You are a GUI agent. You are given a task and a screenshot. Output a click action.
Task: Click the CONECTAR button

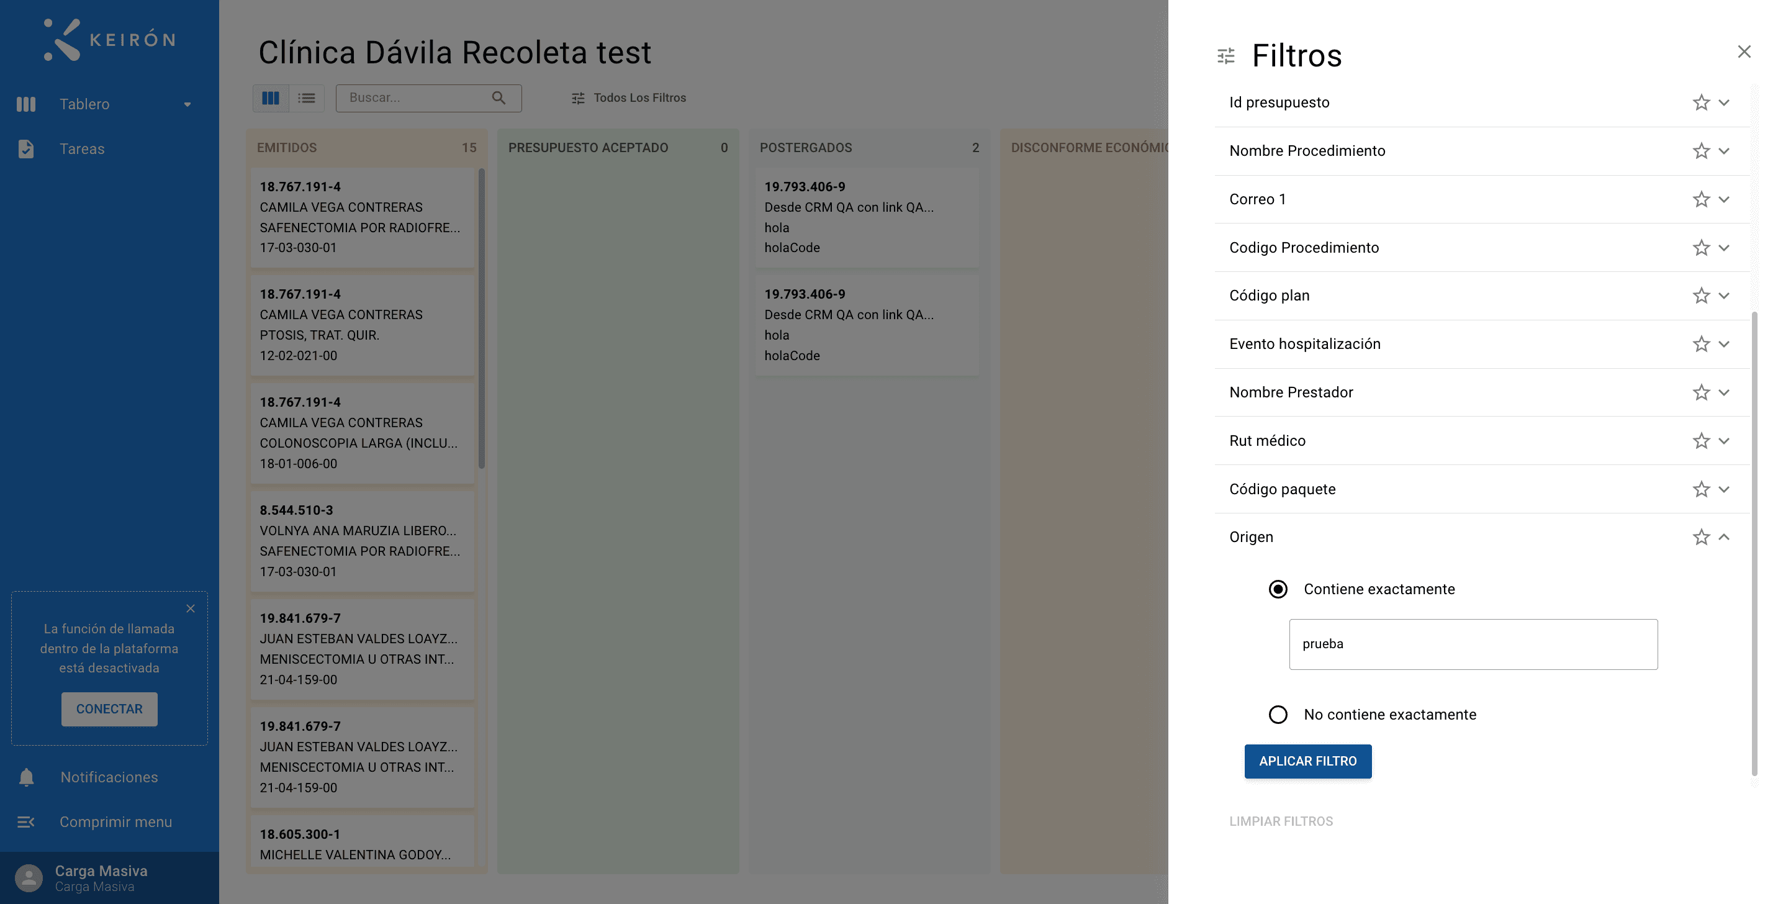109,708
